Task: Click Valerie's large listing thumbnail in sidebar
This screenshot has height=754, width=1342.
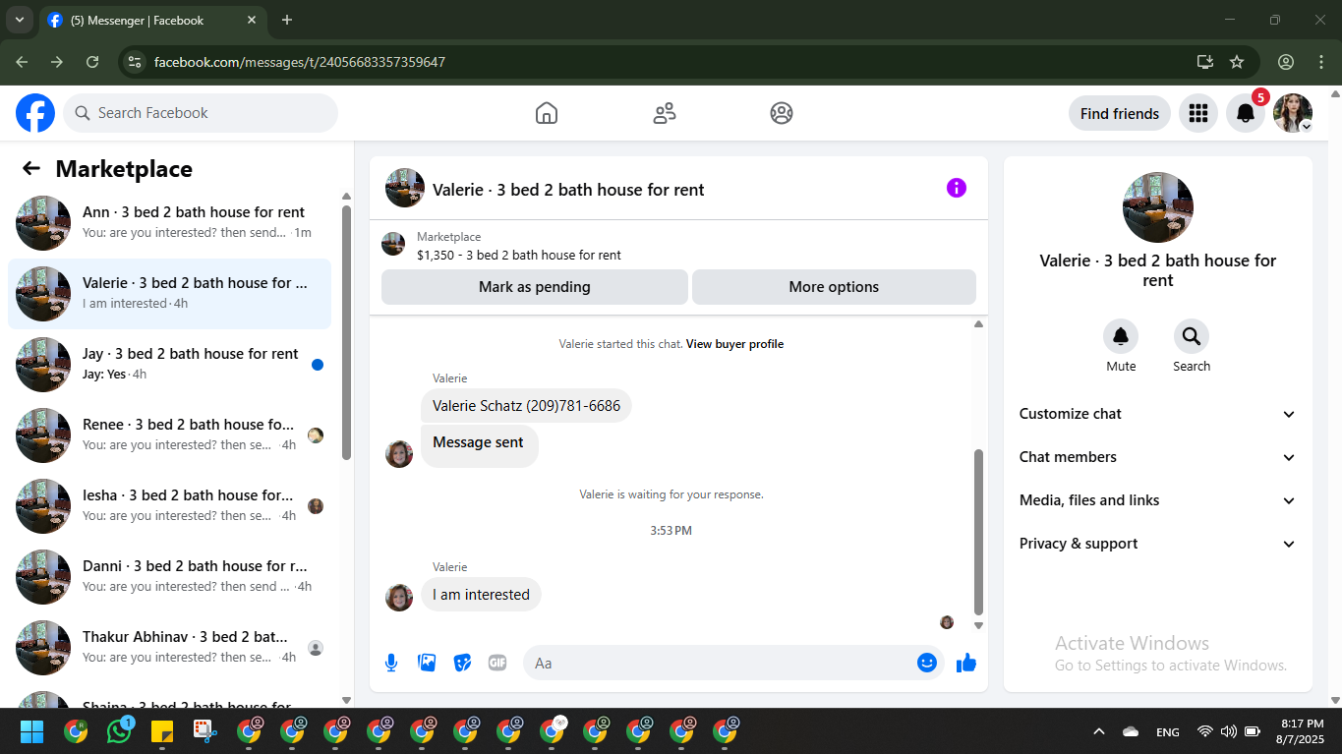Action: pos(1158,207)
